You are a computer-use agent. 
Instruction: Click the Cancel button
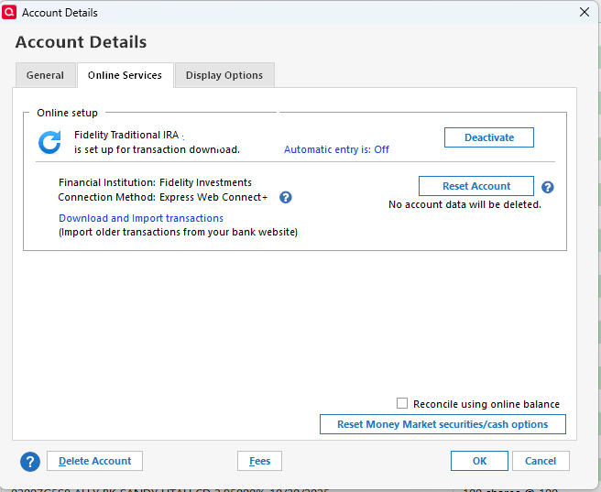(541, 461)
